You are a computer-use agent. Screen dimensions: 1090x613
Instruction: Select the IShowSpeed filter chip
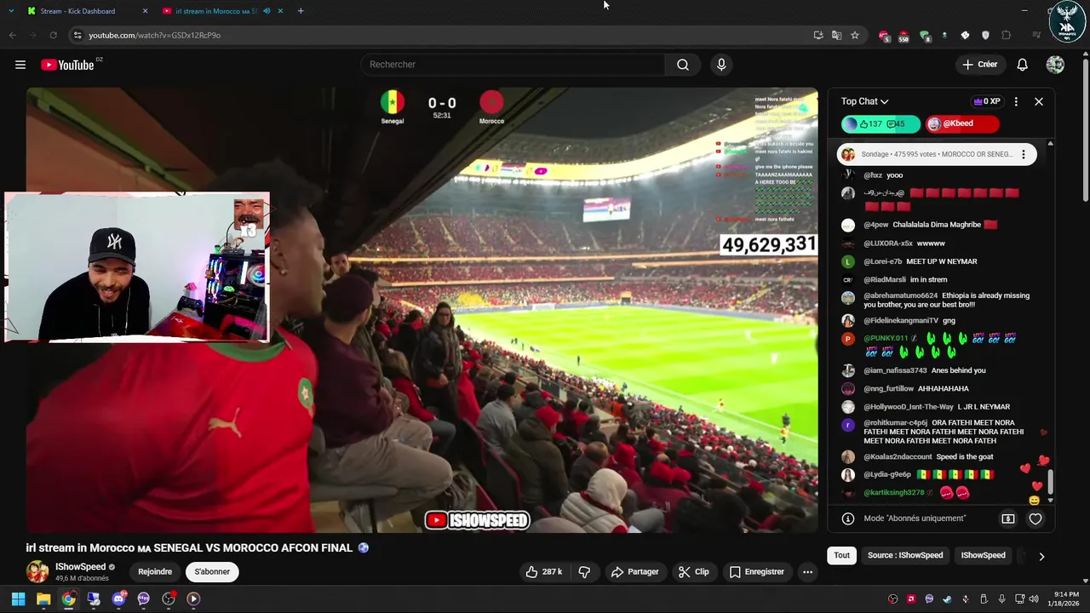(x=983, y=555)
